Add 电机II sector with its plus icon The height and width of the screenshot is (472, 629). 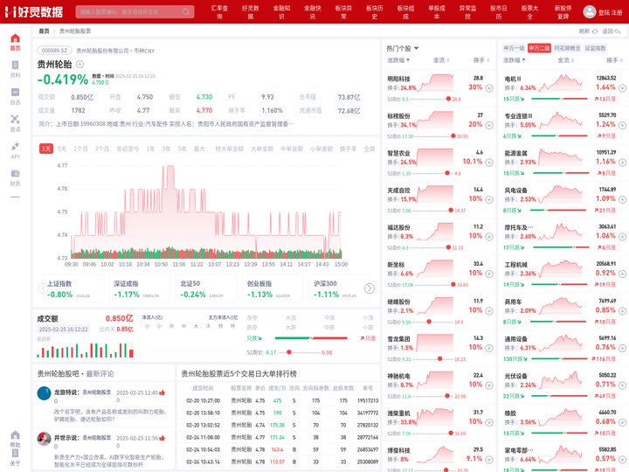[x=622, y=88]
